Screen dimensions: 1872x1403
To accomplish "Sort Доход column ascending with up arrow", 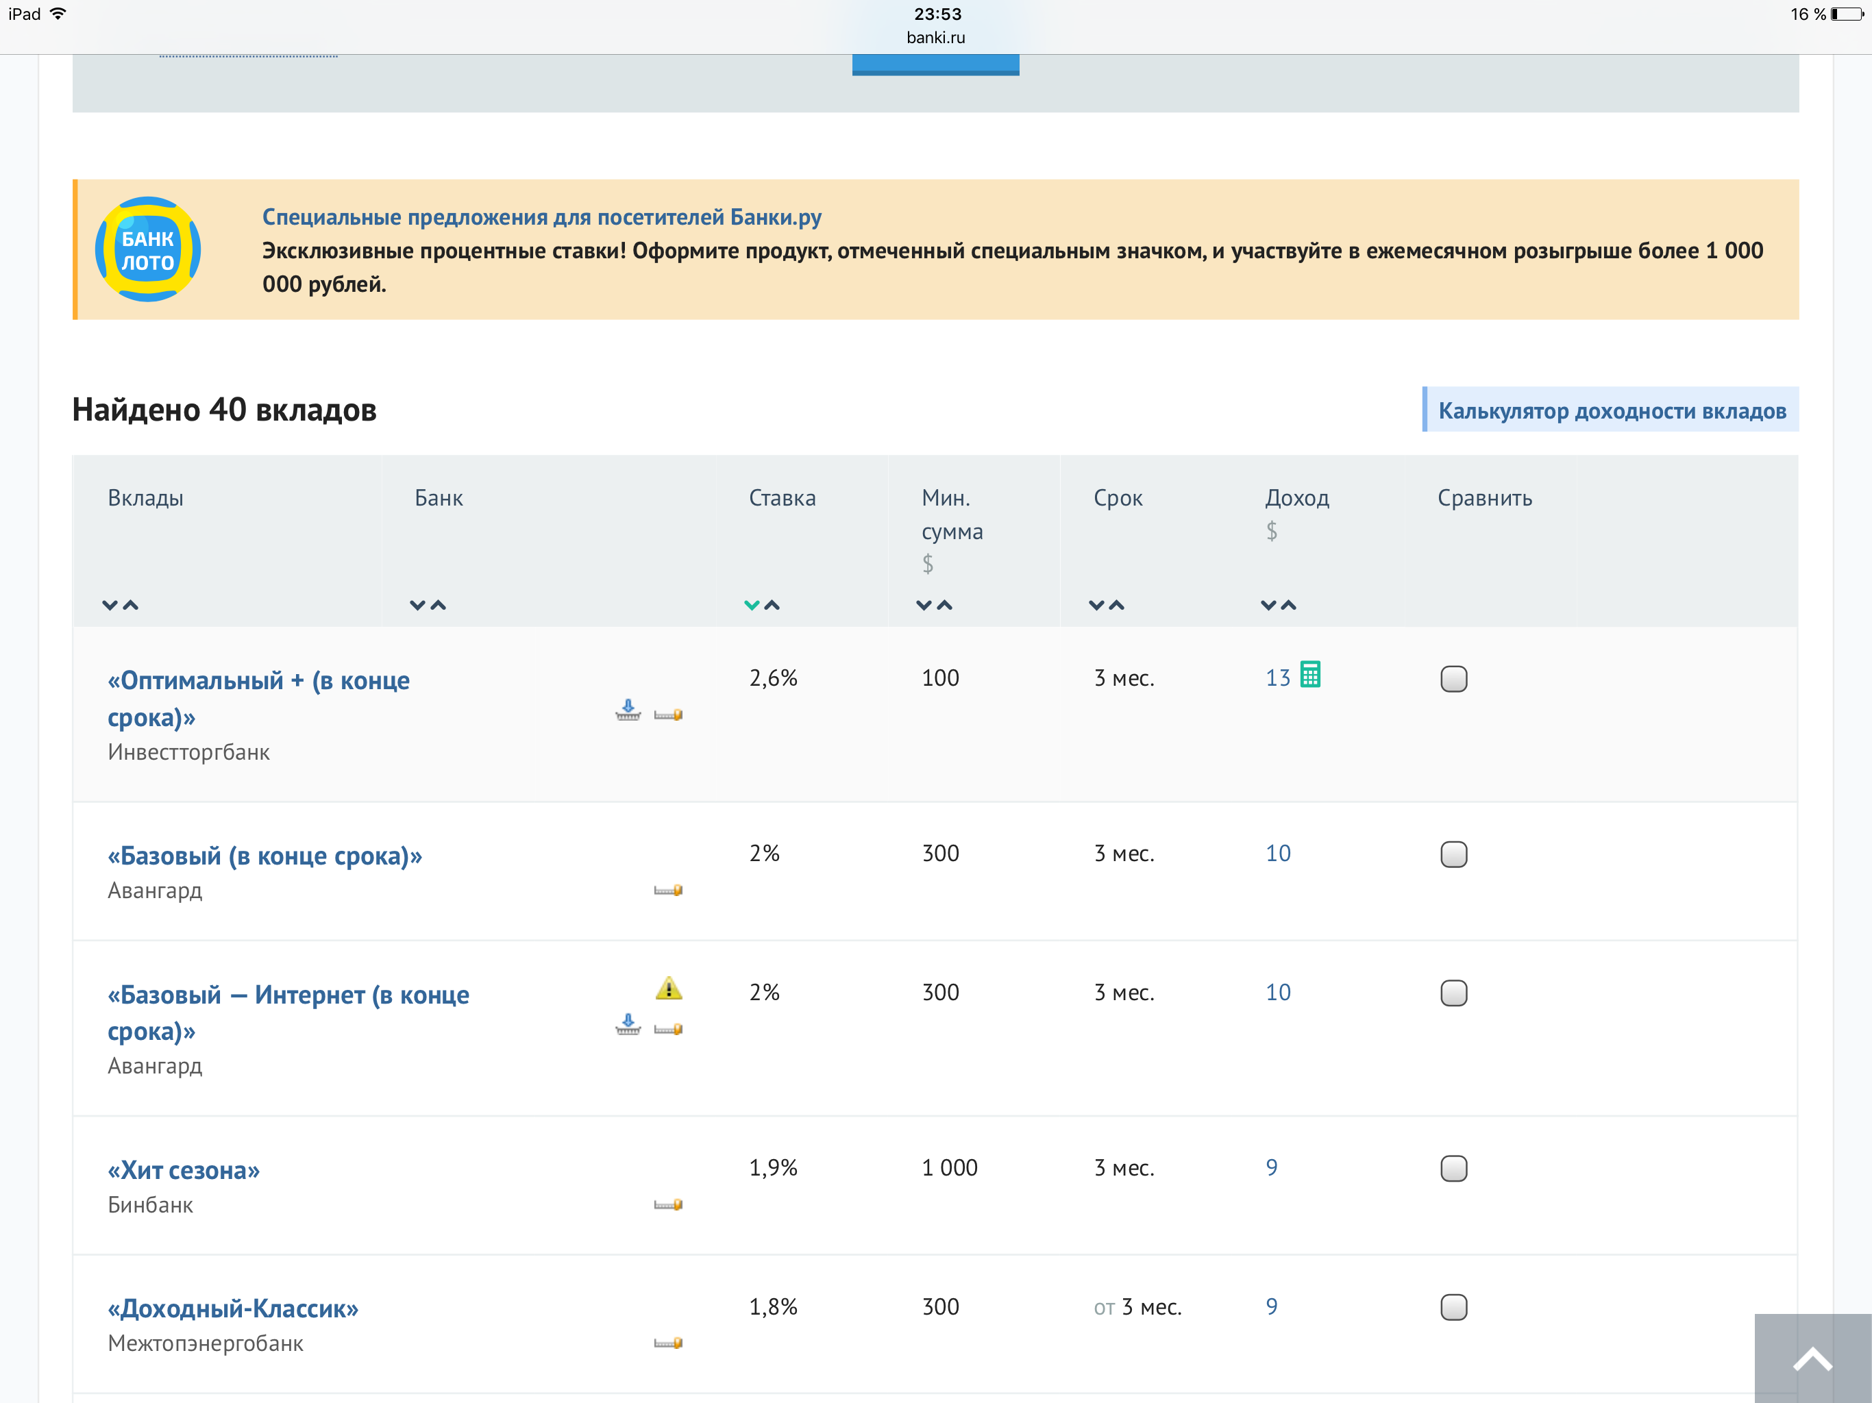I will 1289,605.
